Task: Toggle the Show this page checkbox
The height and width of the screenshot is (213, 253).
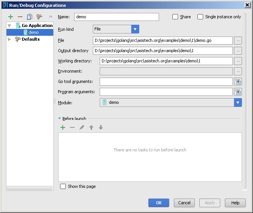Action: (x=63, y=186)
